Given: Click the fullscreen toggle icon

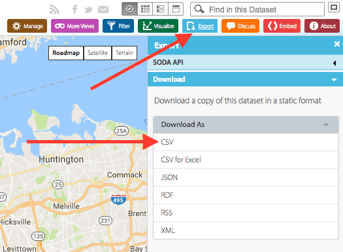Looking at the screenshot, I should (x=334, y=7).
